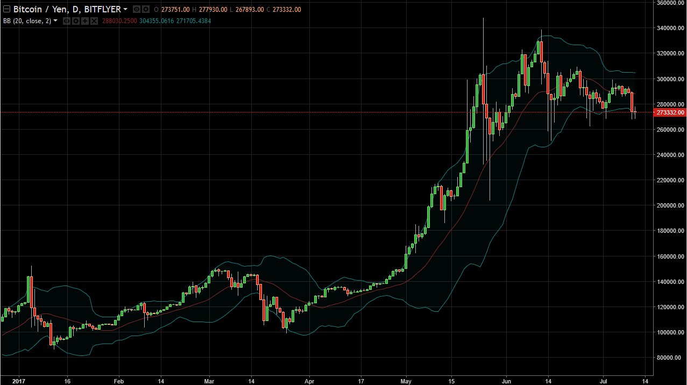
Task: Click the 360000.00 price axis label
Action: [670, 3]
